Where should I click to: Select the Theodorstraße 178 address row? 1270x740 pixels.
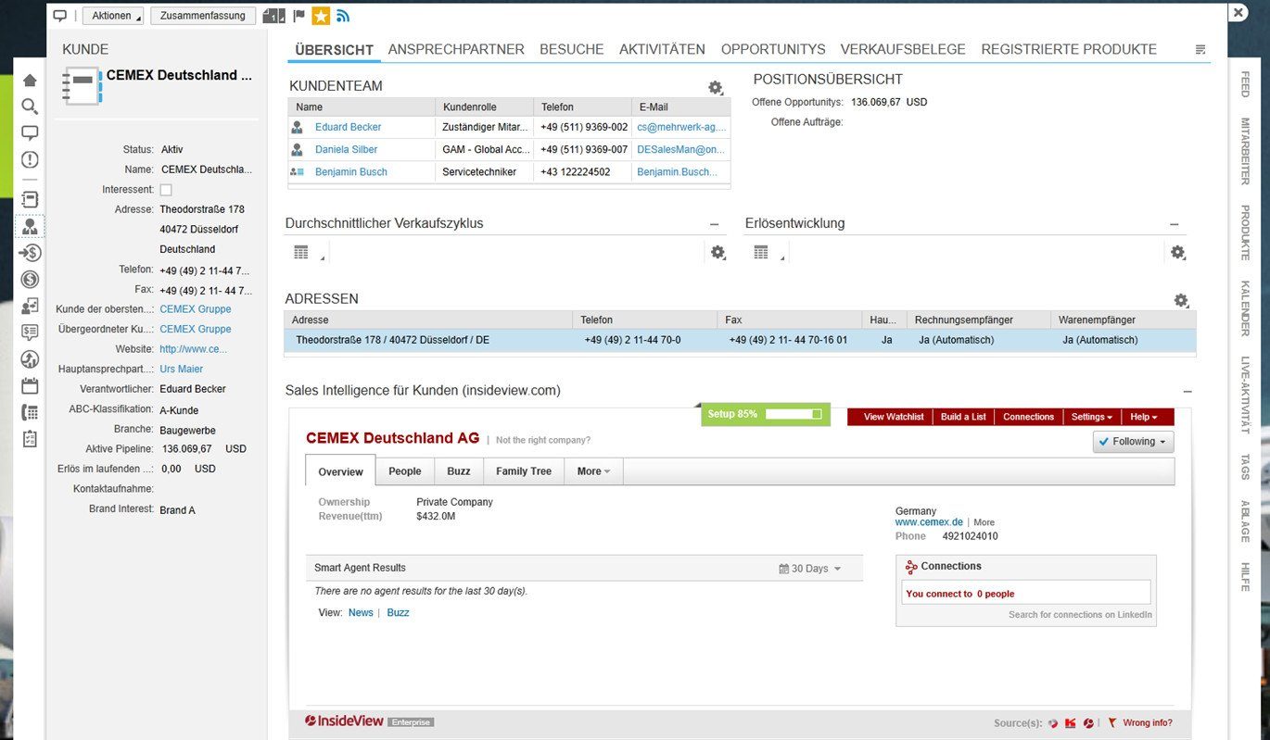point(740,340)
